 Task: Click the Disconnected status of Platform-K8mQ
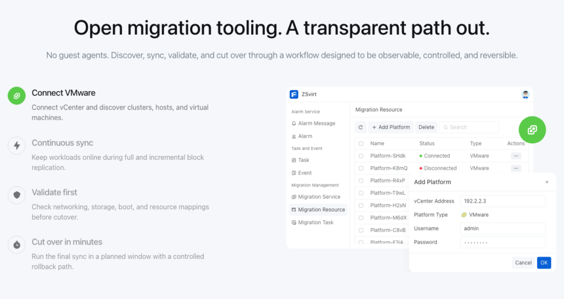click(x=438, y=168)
